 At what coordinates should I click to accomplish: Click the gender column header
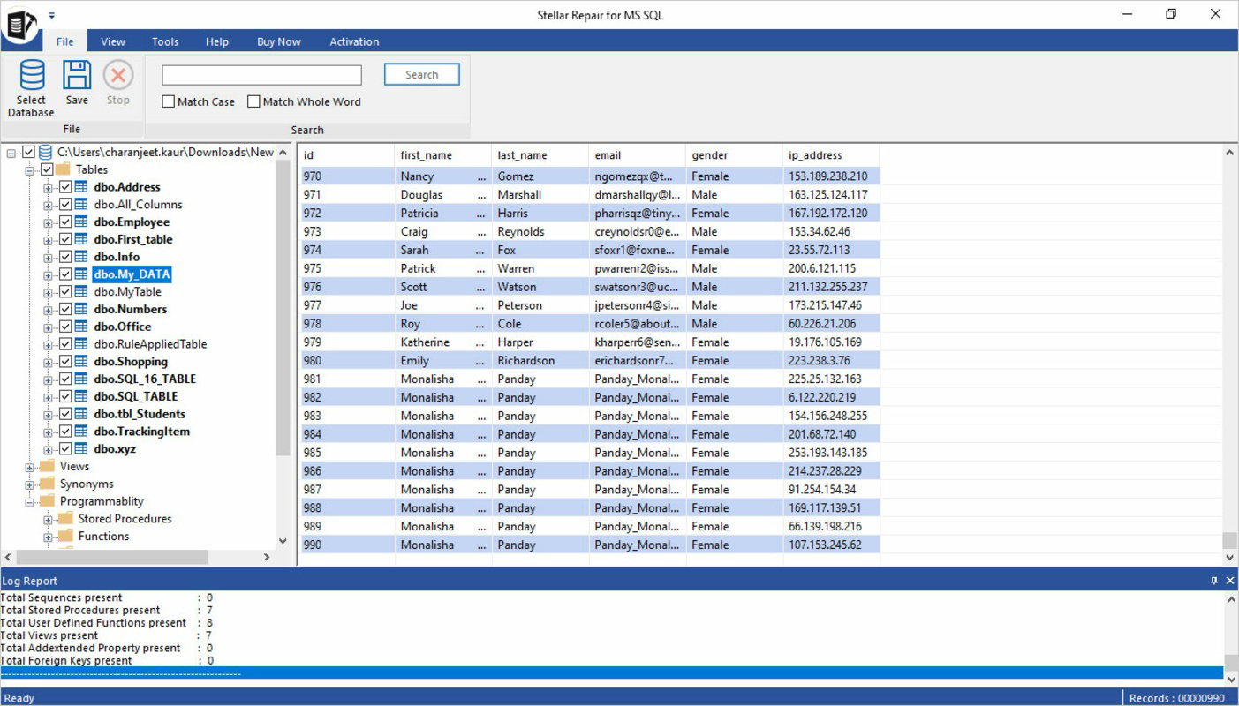click(734, 155)
